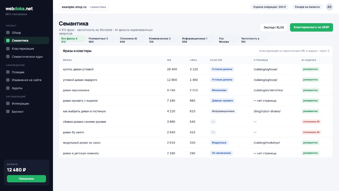Sort by the КЛАСТЕР column header

coord(216,60)
